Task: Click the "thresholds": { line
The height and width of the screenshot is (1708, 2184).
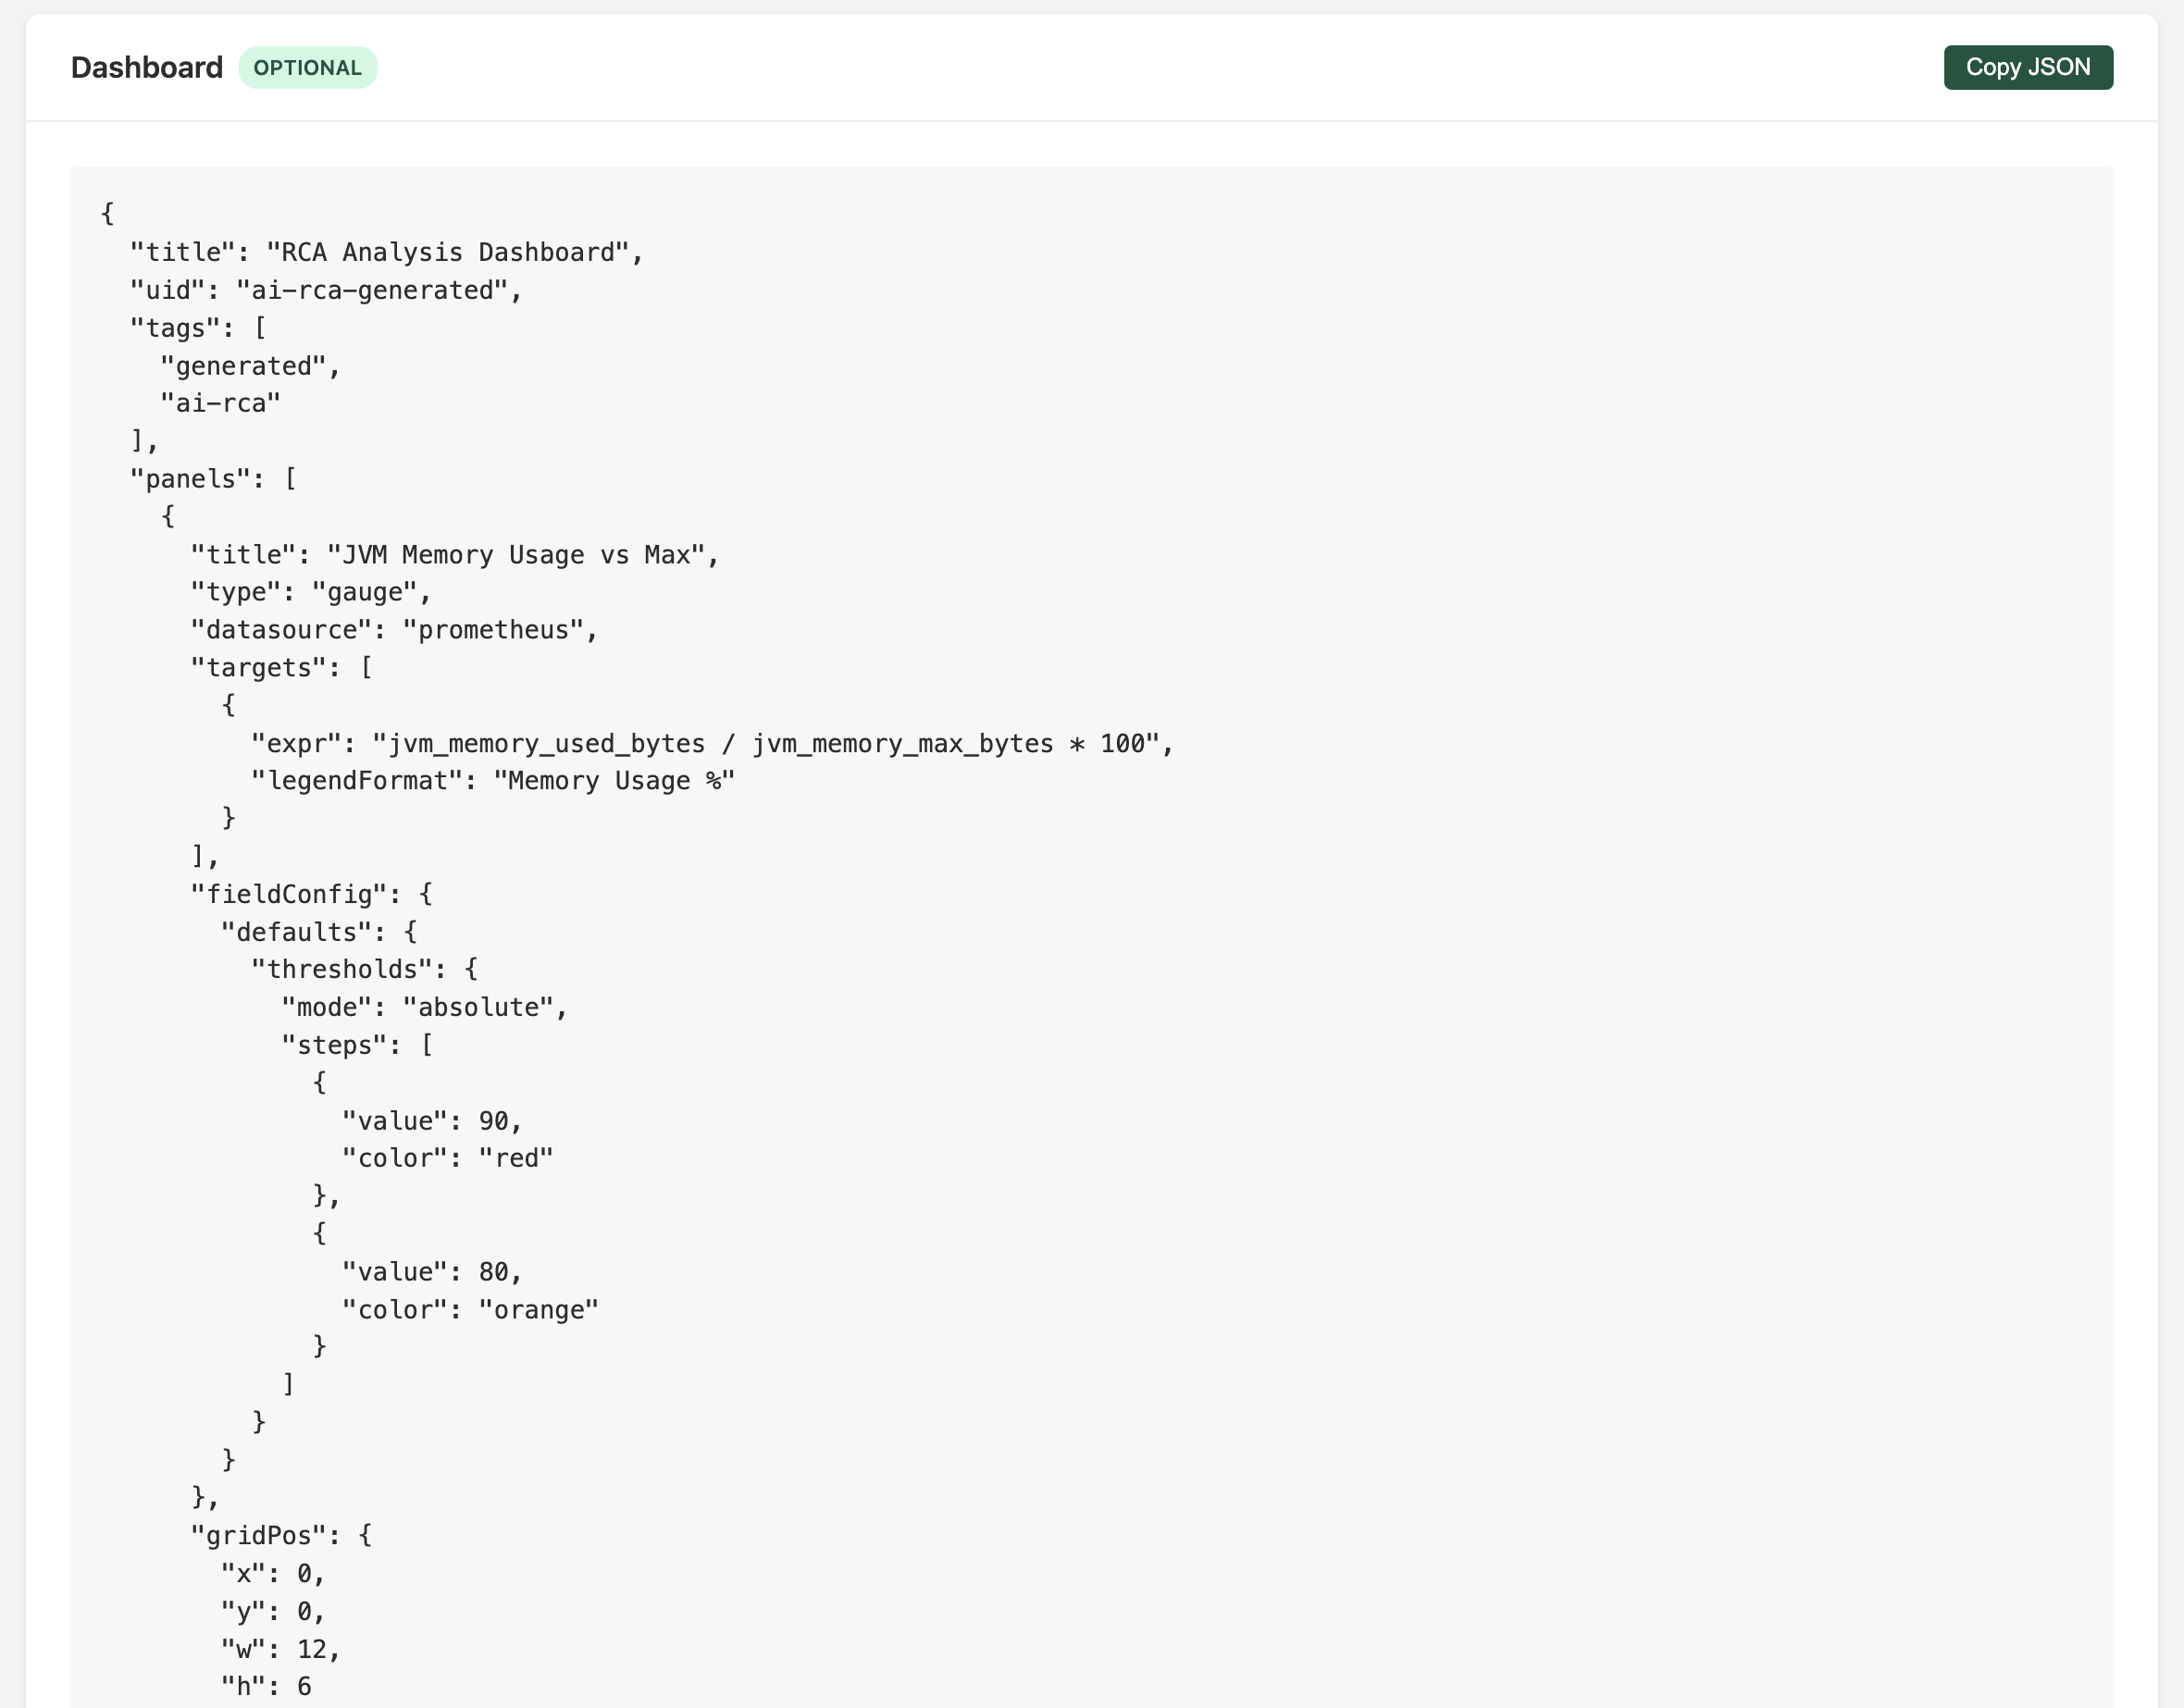Action: click(365, 969)
